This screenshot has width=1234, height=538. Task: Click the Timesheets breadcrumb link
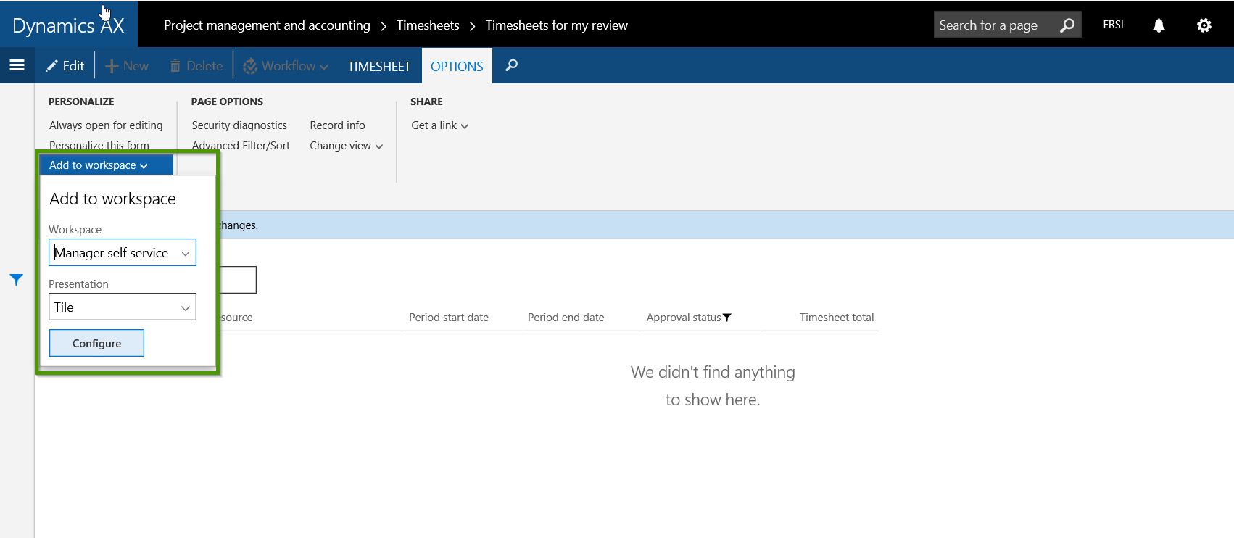pyautogui.click(x=428, y=25)
